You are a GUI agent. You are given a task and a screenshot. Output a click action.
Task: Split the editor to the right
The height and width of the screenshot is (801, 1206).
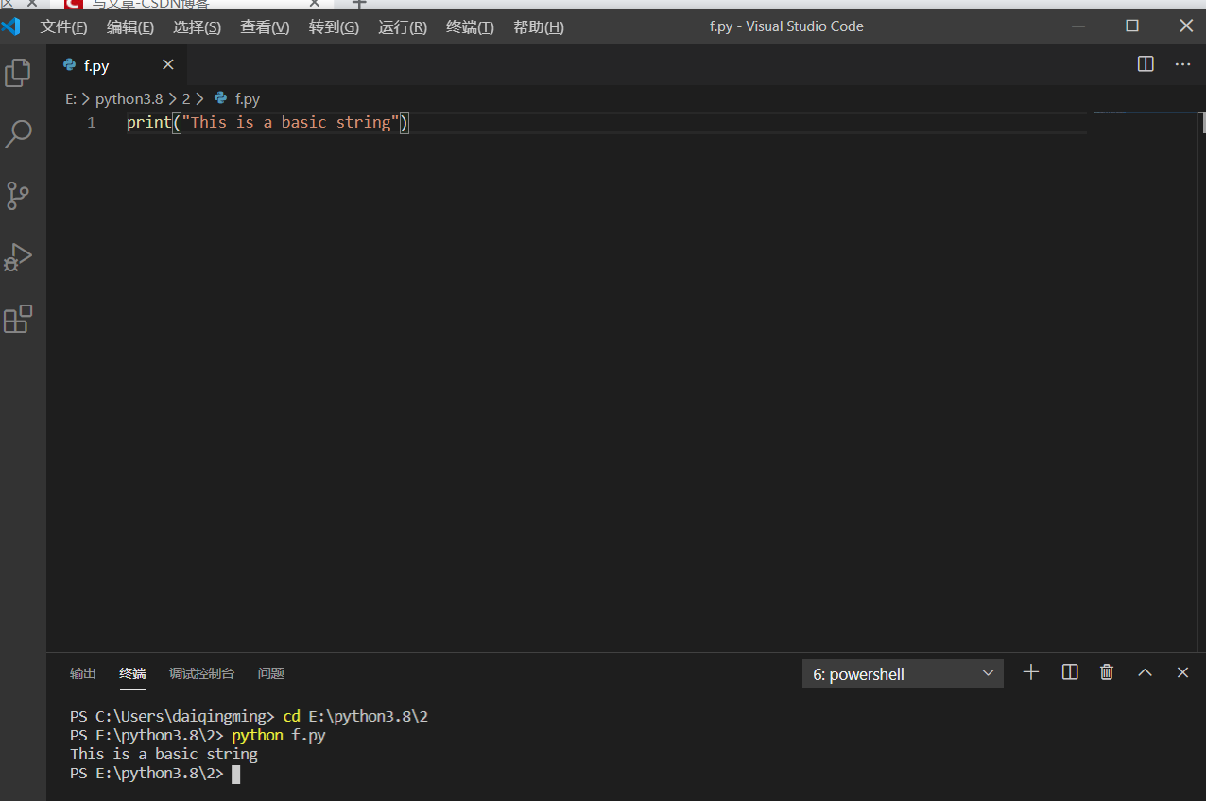click(x=1146, y=64)
